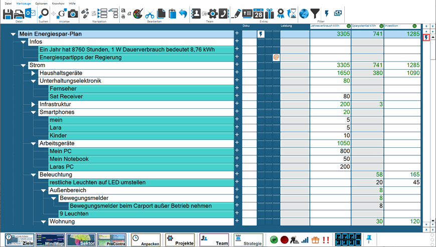Viewport: 436px width, 247px height.
Task: Click the funnel filter icon
Action: click(x=315, y=14)
